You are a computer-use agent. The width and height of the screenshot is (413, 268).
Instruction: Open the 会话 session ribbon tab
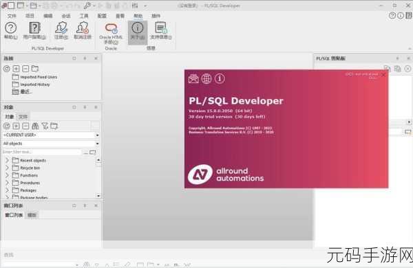pos(66,16)
